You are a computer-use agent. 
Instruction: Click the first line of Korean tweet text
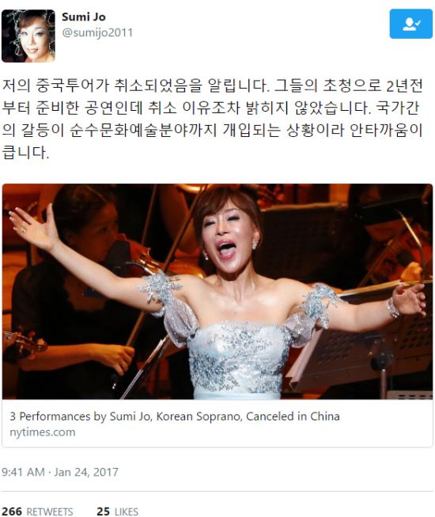pos(212,85)
